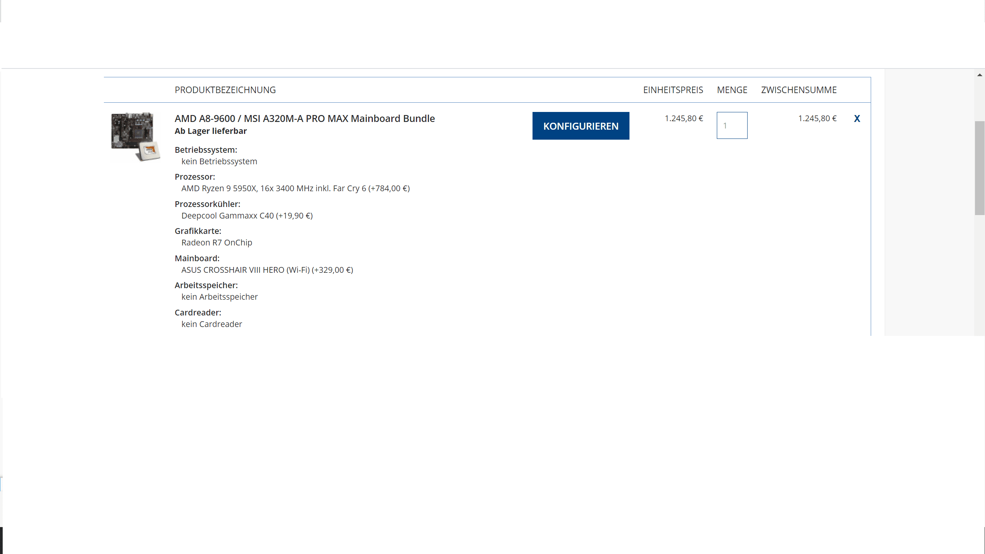Click the 'kein Cardreader' entry
Screen dimensions: 985x554
212,324
